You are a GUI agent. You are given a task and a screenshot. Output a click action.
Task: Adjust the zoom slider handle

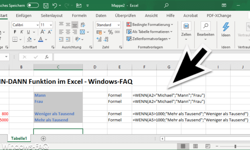click(235, 146)
